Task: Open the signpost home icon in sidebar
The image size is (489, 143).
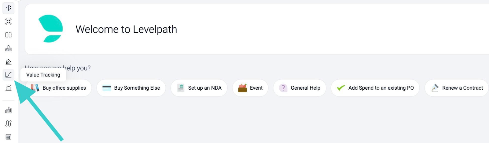Action: pyautogui.click(x=9, y=8)
